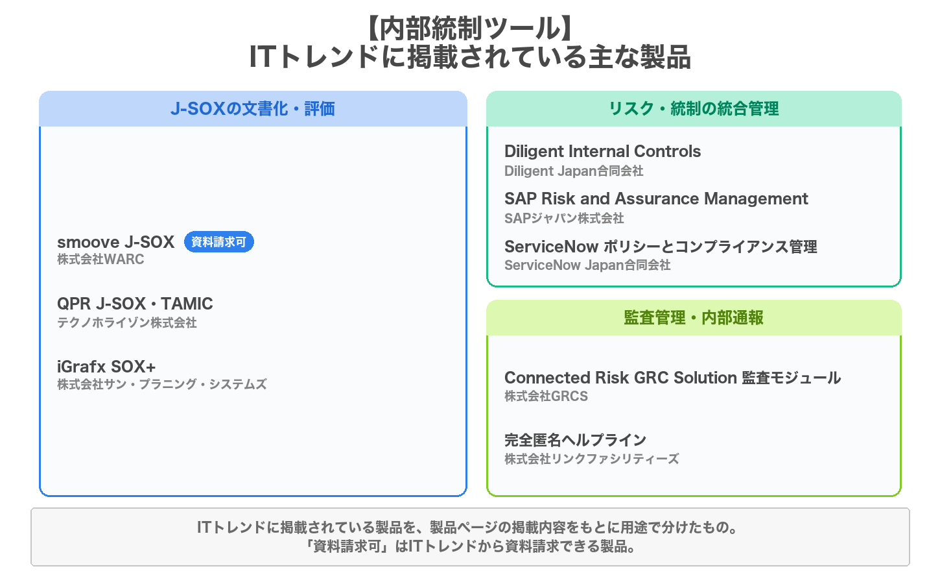Select ServiceNow ポリシーとコンプライアンス管理

[x=661, y=247]
